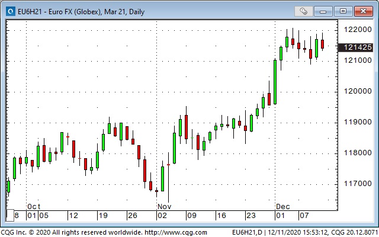Click the 09 date tick in November
Viewport: 379px width, 237px height.
pyautogui.click(x=192, y=216)
